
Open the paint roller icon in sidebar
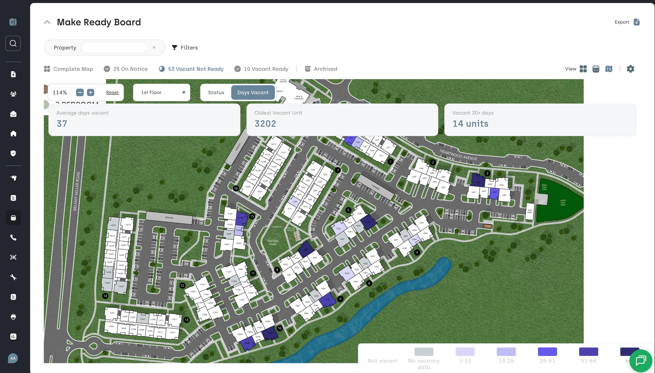(x=13, y=178)
